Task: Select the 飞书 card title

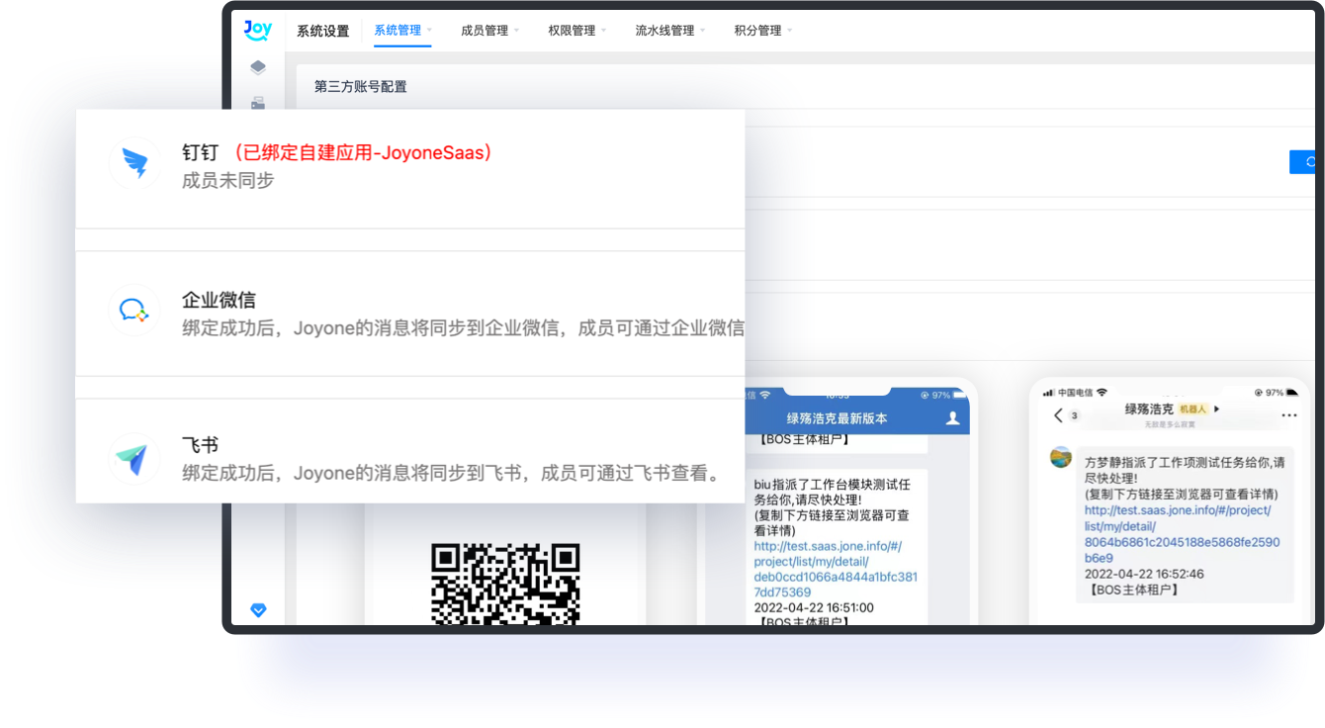Action: 200,446
